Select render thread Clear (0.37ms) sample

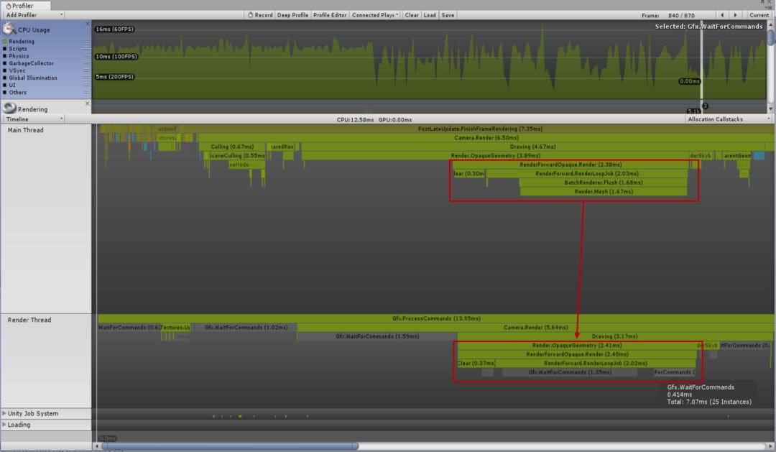[476, 363]
